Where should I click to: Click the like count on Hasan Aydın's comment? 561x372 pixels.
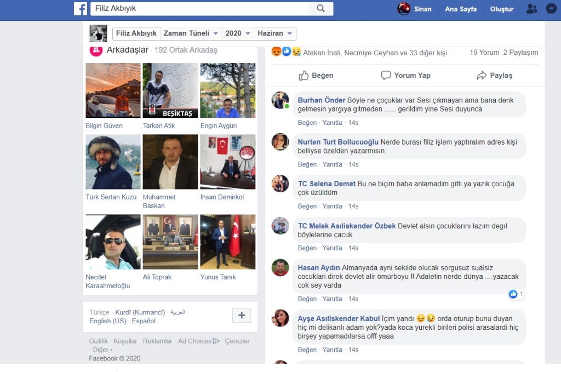[x=516, y=294]
